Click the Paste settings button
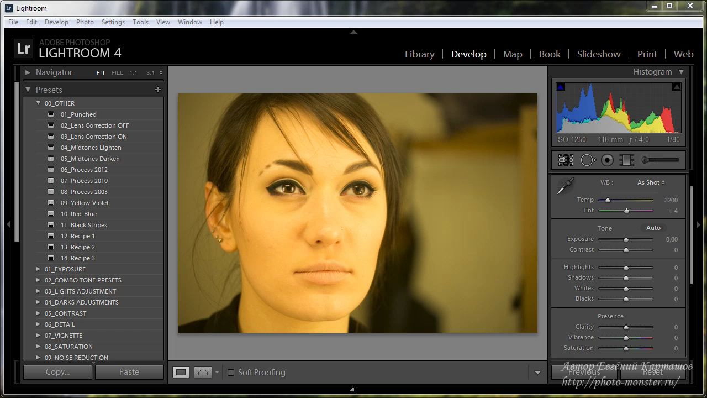The height and width of the screenshot is (398, 707). coord(129,372)
